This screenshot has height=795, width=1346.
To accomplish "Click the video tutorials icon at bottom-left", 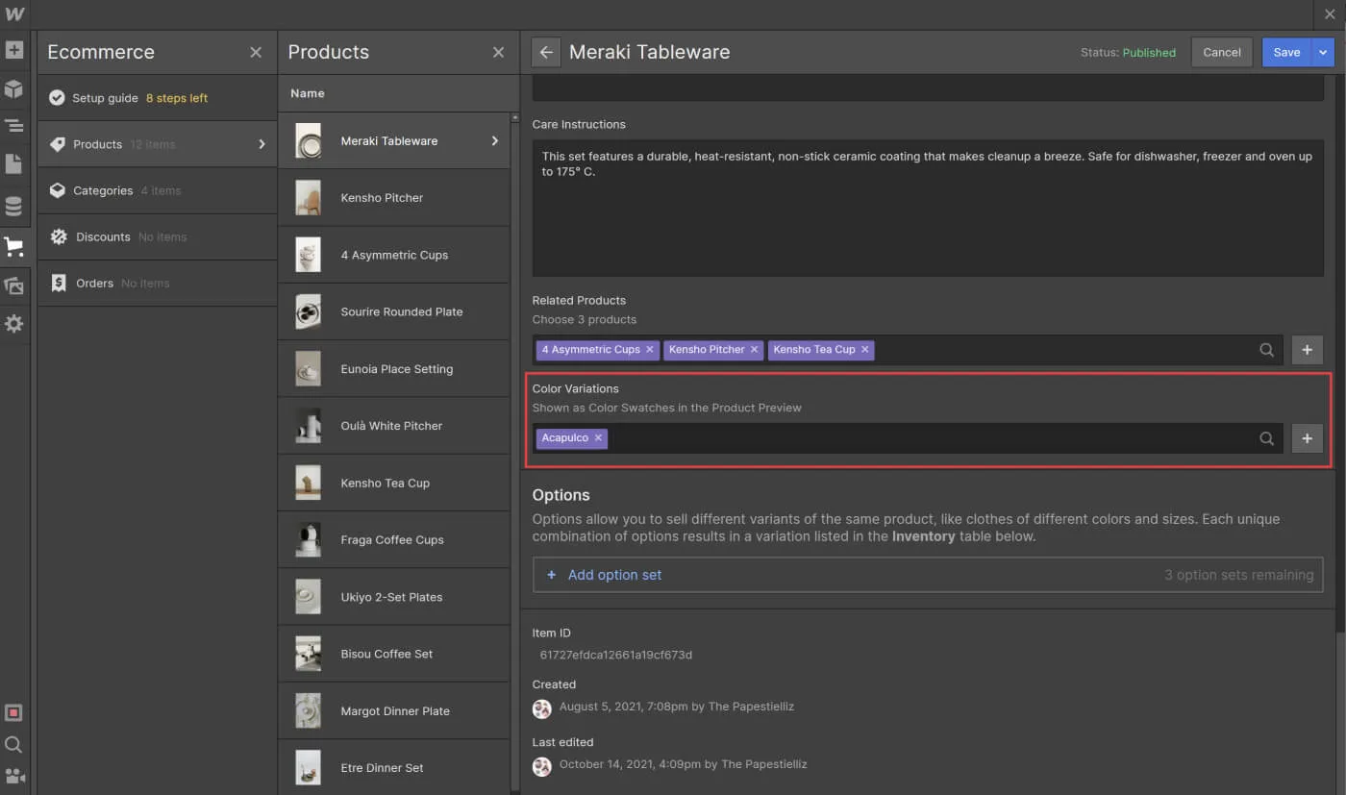I will tap(13, 776).
